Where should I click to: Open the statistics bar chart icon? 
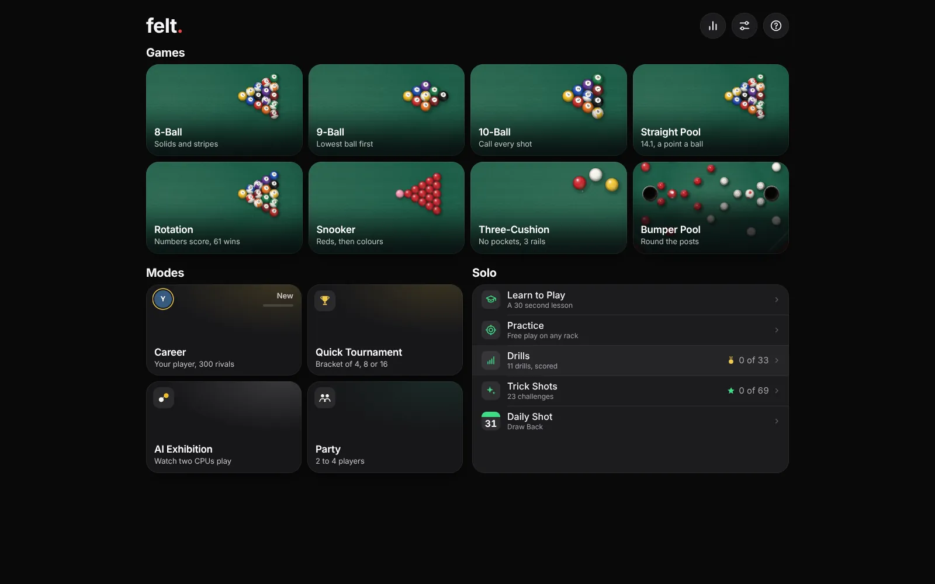coord(713,26)
